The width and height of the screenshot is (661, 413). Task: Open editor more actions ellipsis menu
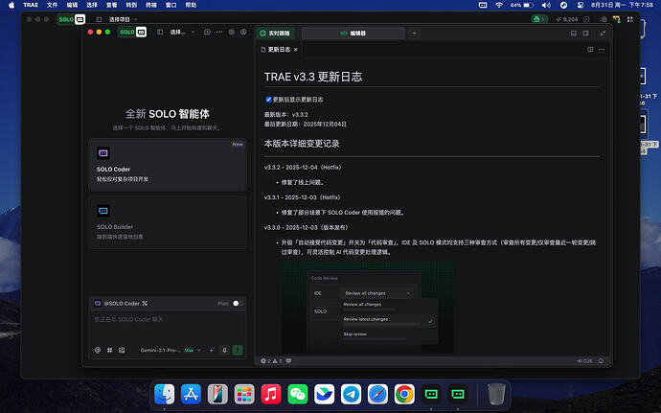coord(602,50)
